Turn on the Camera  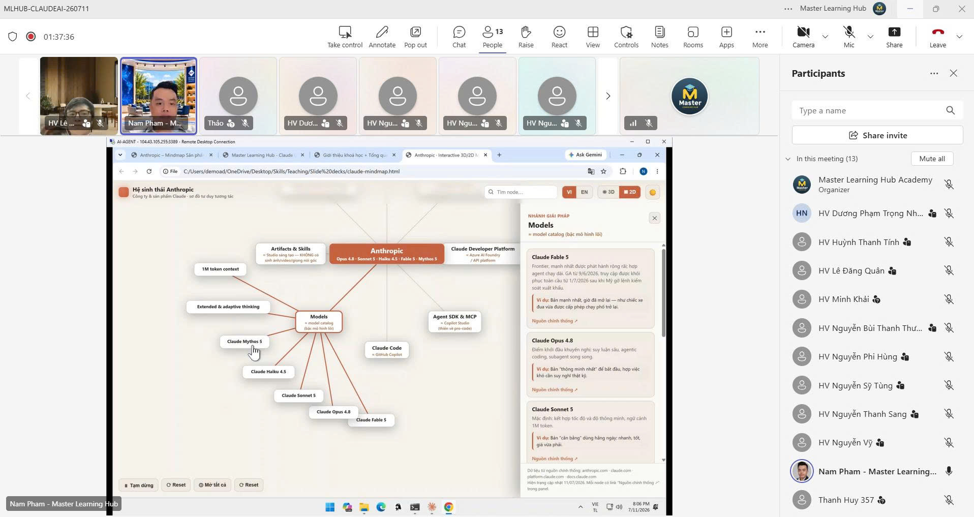(803, 37)
